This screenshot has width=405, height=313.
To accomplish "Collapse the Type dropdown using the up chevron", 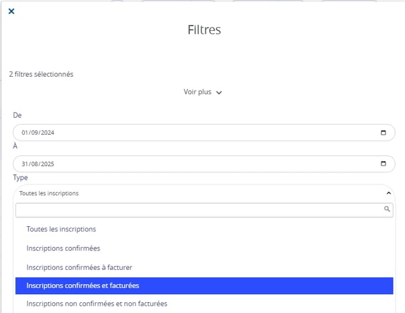I will pos(388,193).
